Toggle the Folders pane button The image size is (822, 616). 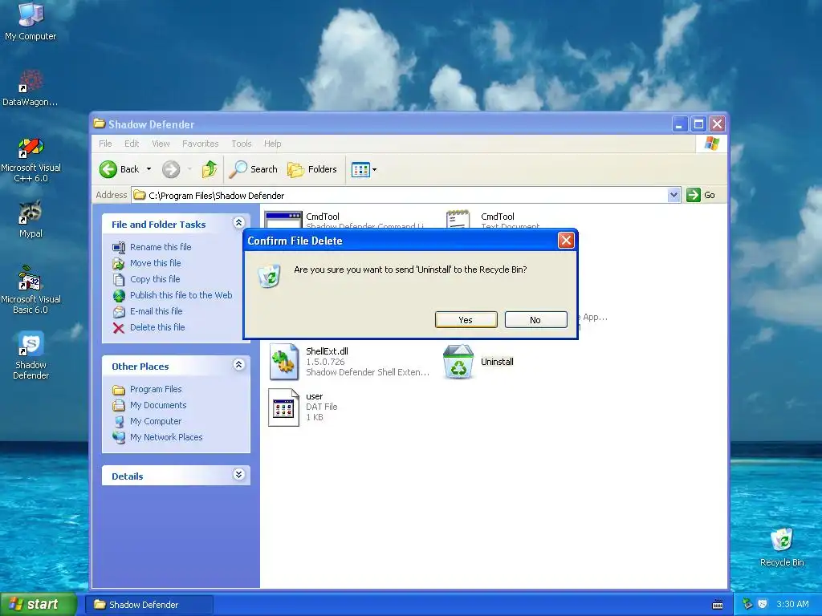coord(312,169)
